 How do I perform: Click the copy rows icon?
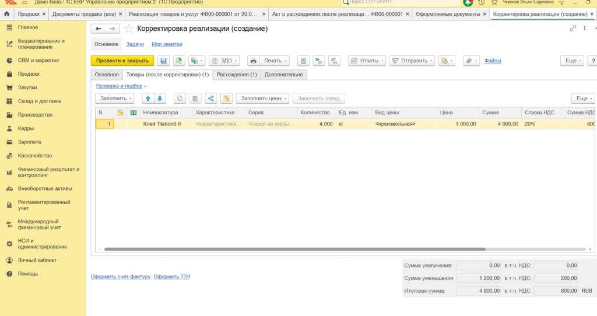tap(180, 98)
